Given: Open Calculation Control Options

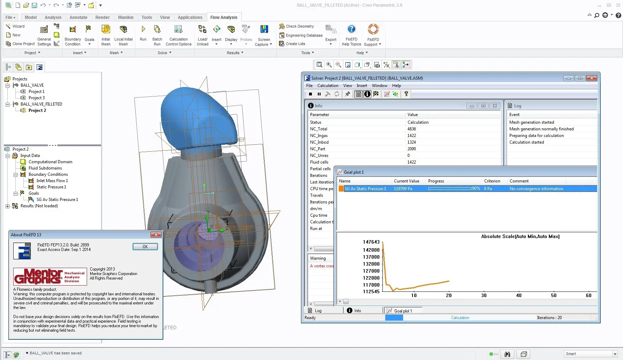Looking at the screenshot, I should tap(178, 35).
